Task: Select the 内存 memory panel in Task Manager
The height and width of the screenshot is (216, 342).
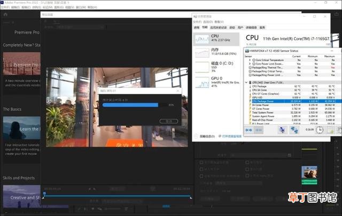Action: pos(216,52)
